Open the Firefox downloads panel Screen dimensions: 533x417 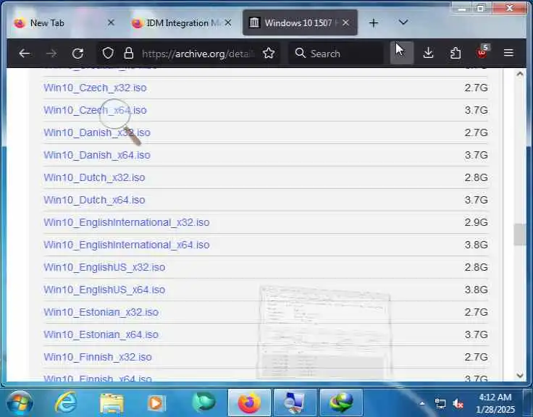(428, 53)
